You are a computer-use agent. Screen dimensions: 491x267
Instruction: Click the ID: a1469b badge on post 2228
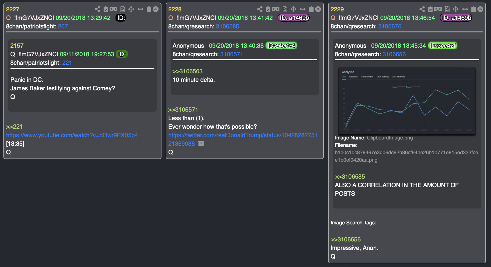[294, 18]
